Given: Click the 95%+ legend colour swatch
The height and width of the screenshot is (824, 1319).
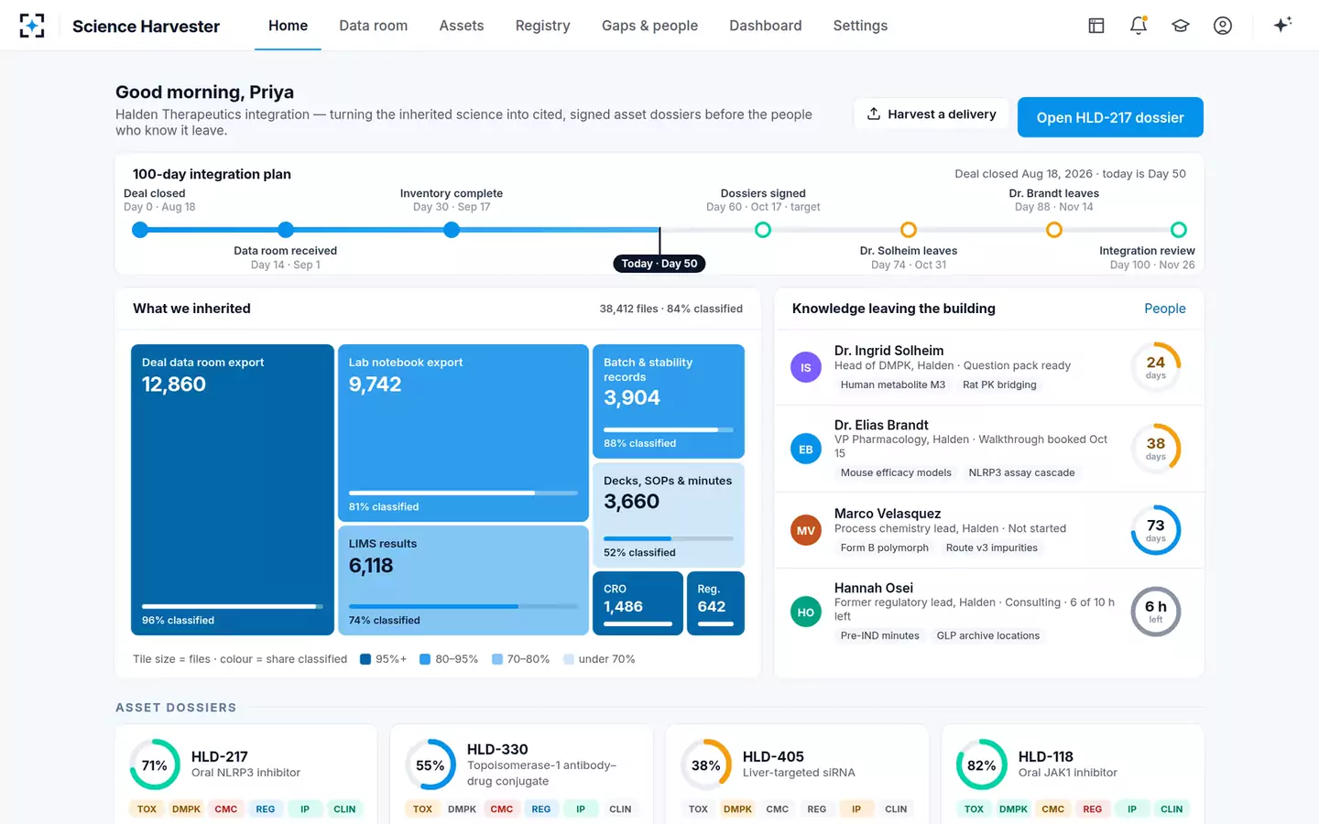Looking at the screenshot, I should [365, 659].
